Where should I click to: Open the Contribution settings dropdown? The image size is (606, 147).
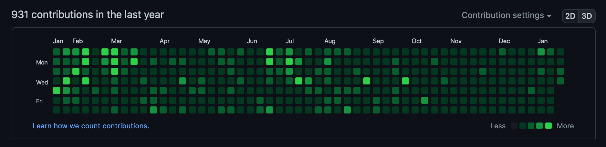pos(506,15)
